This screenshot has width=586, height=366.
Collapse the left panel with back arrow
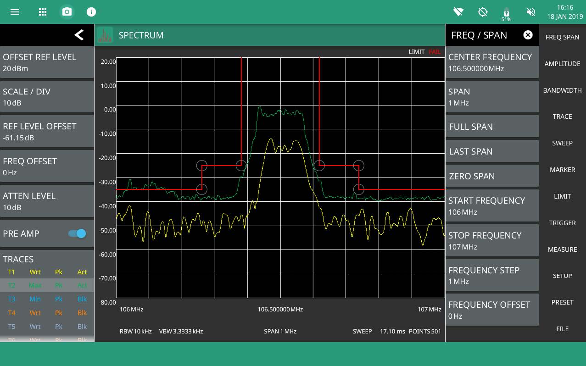coord(79,35)
